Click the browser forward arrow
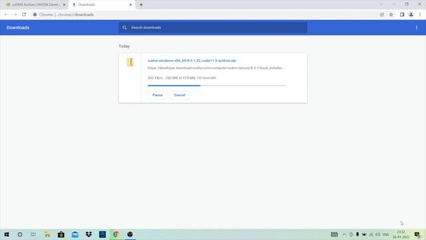The height and width of the screenshot is (240, 426). [15, 15]
